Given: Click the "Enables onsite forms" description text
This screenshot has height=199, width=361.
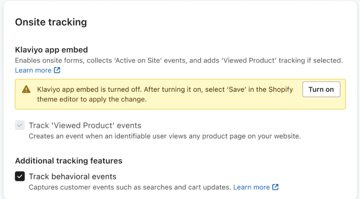Looking at the screenshot, I should (x=52, y=60).
